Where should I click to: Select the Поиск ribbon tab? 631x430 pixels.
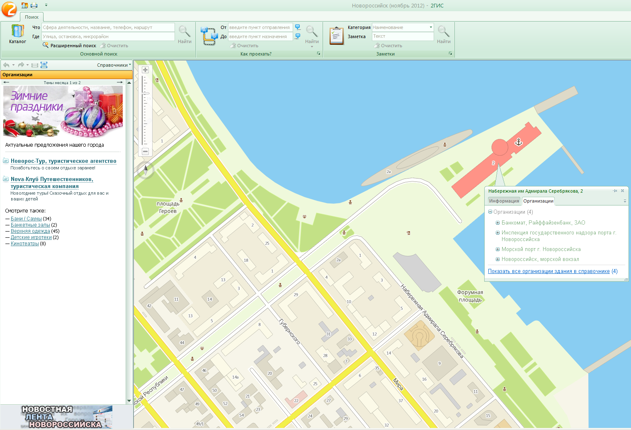point(32,17)
